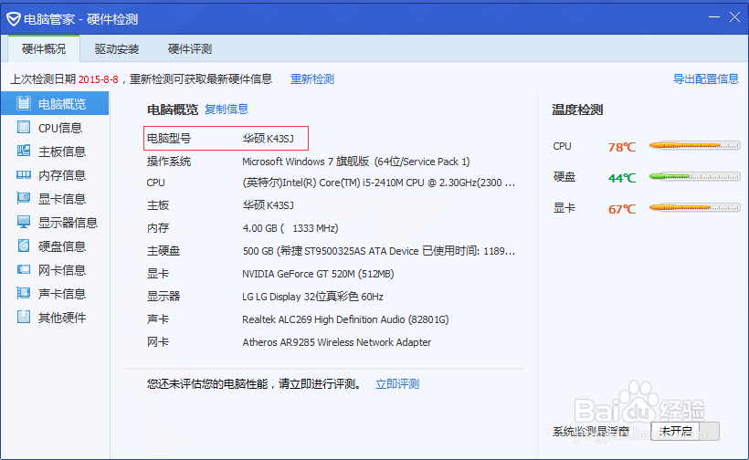Screen dimensions: 749x460
Task: Click the 4.00 GB 1333 MHz memory text
Action: pos(290,228)
